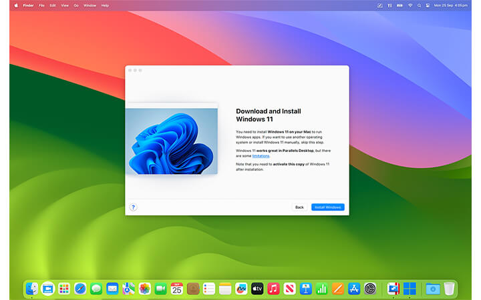Open Pages app in dock
This screenshot has height=300, width=481.
(x=338, y=289)
